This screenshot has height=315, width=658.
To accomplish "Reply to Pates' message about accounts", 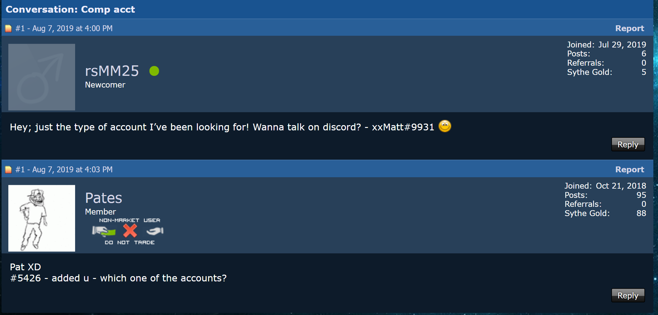I will point(628,295).
